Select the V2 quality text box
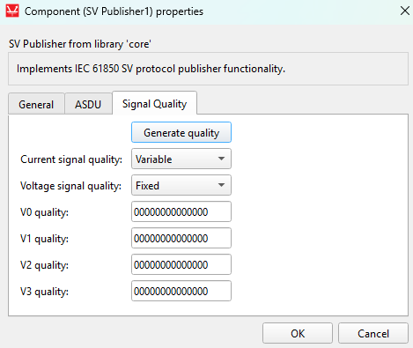The width and height of the screenshot is (413, 348). coord(181,264)
